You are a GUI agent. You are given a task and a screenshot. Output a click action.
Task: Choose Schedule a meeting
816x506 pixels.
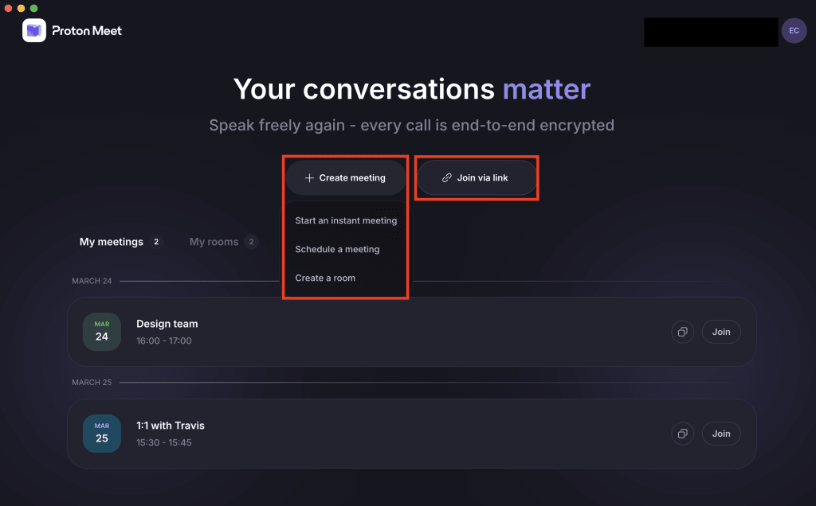pyautogui.click(x=338, y=249)
